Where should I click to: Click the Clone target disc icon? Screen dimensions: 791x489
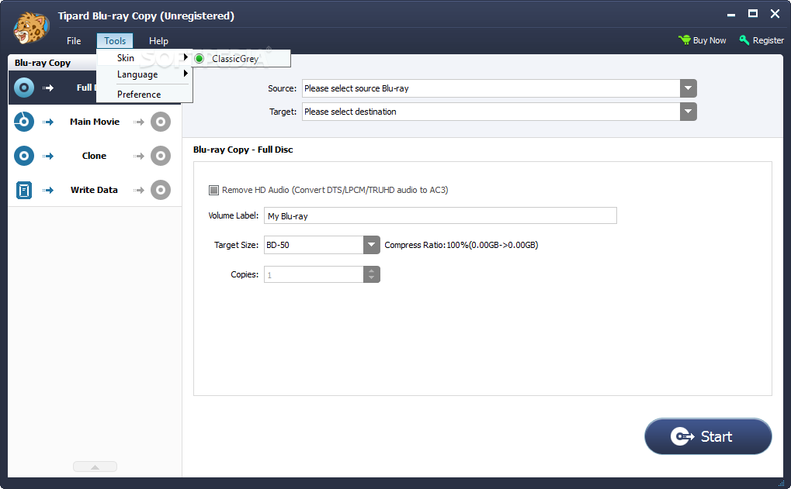pos(161,156)
